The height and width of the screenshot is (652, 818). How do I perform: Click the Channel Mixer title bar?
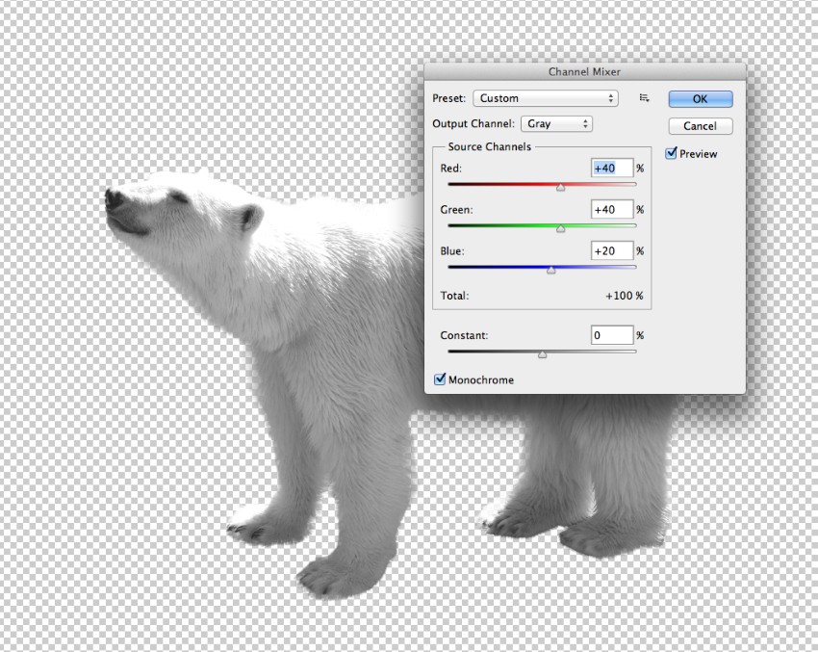click(585, 71)
